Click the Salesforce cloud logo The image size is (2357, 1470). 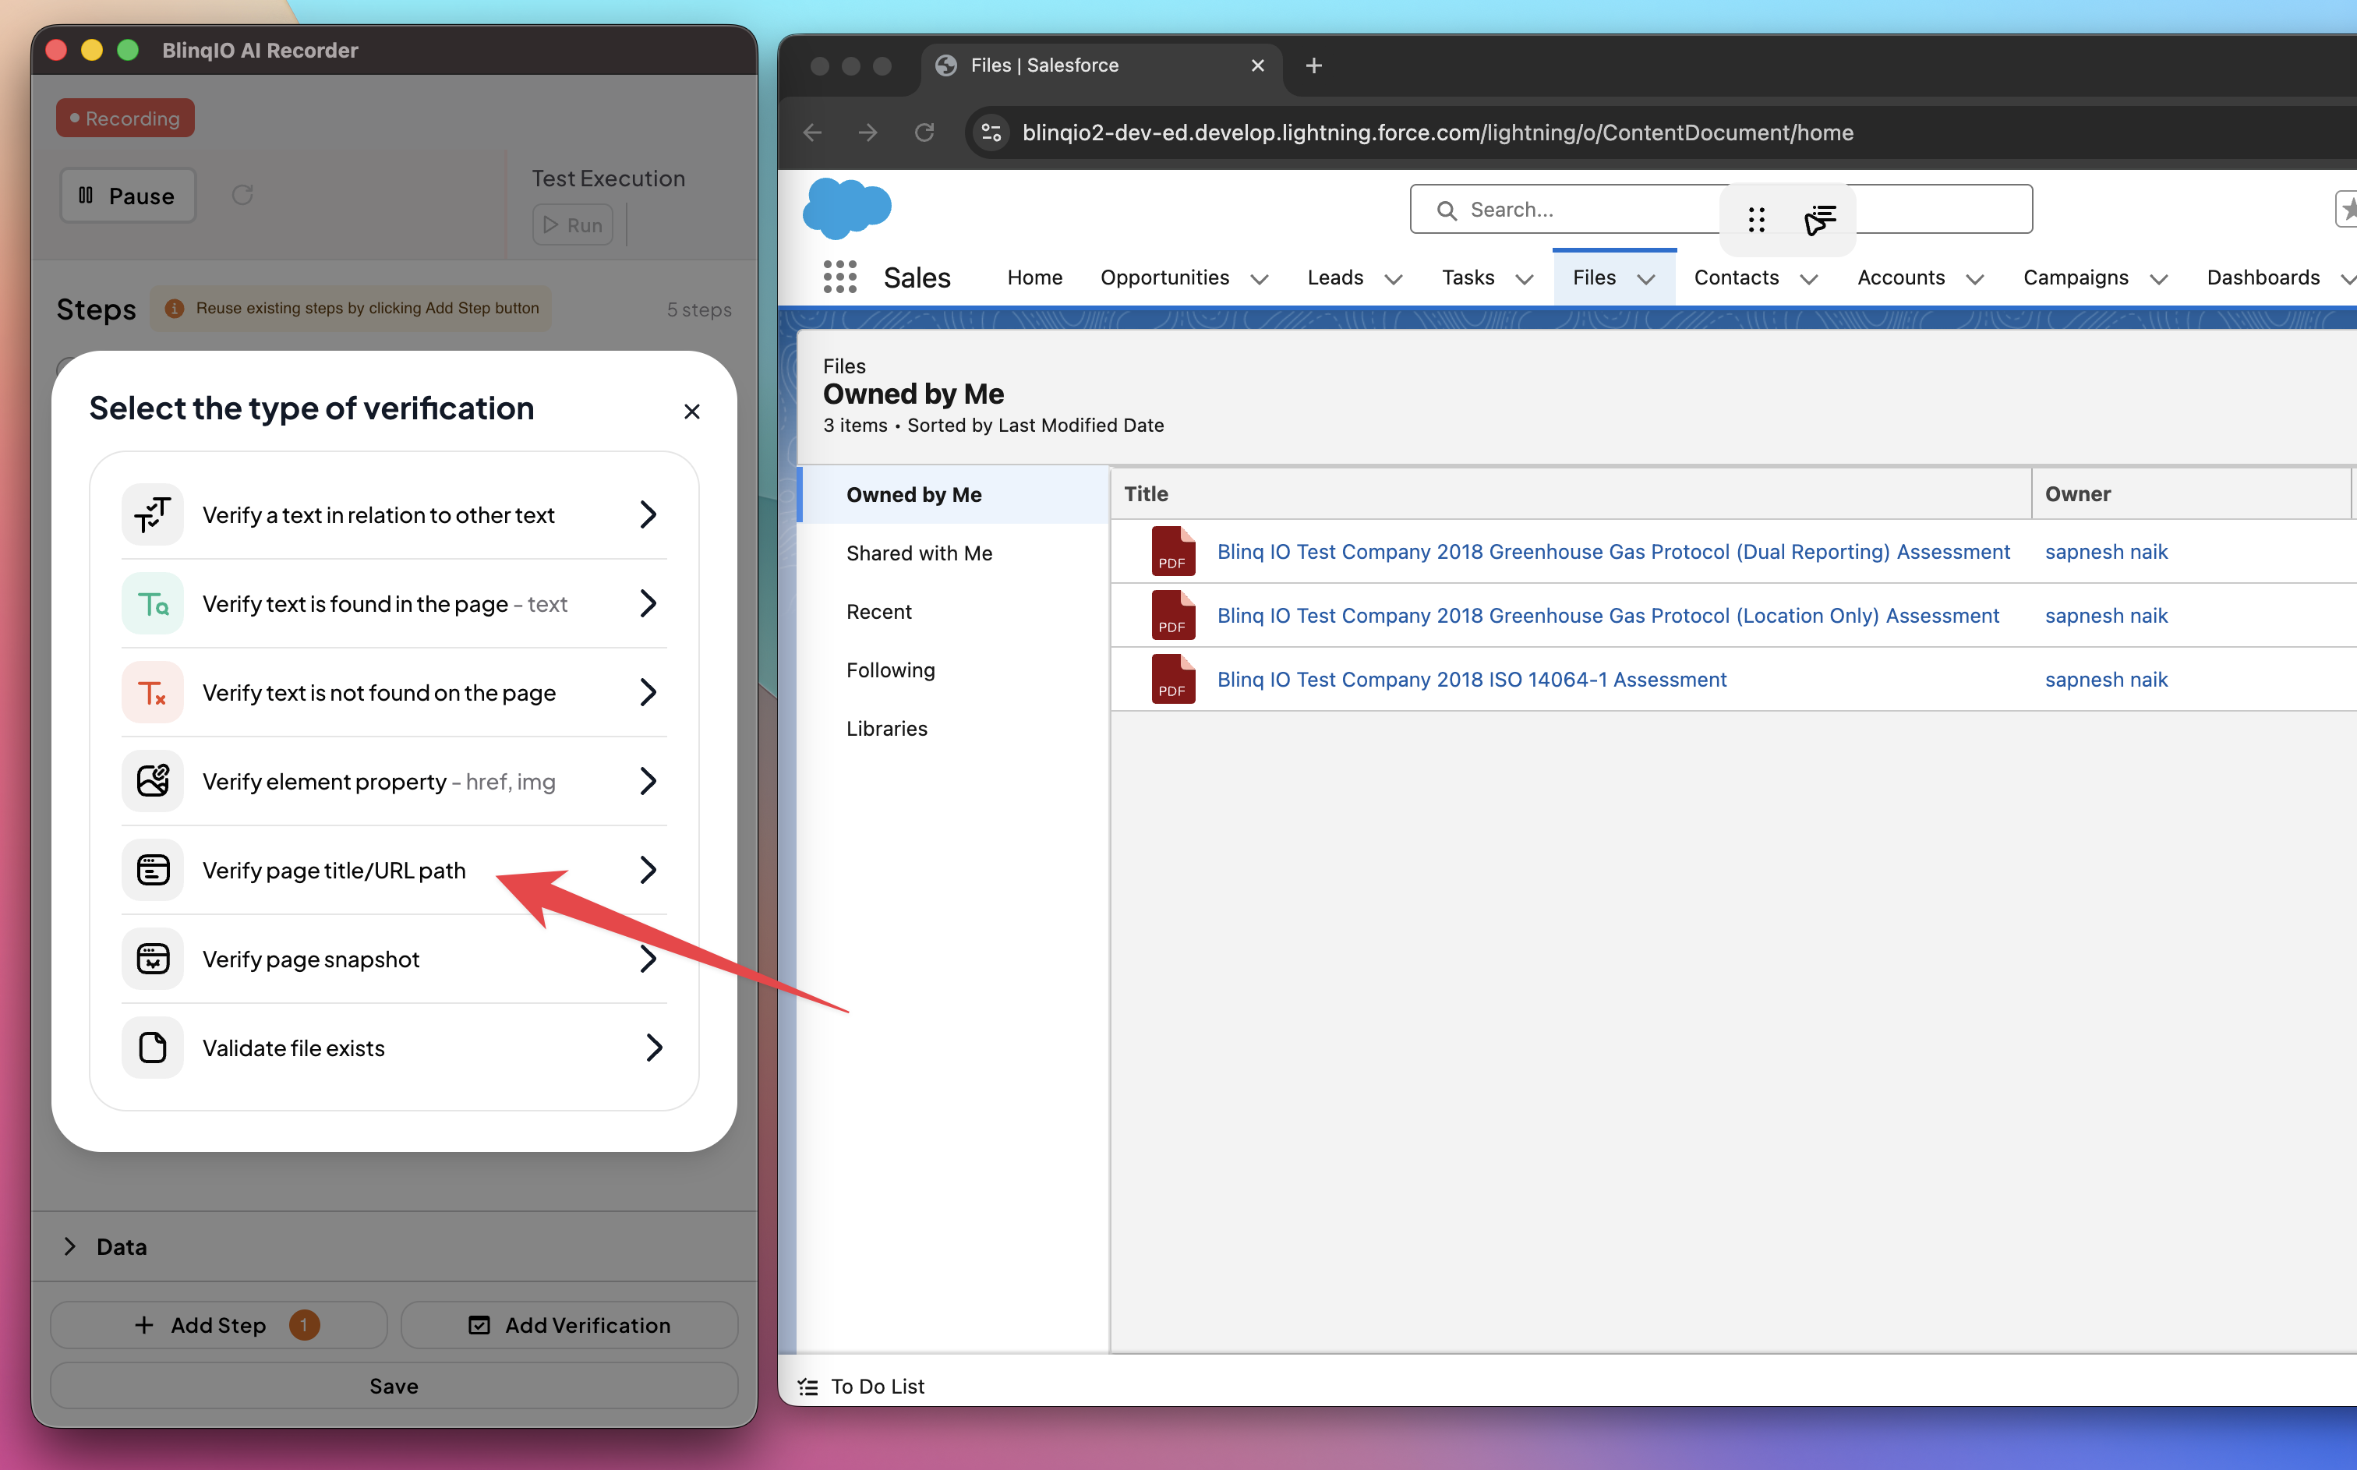[846, 208]
